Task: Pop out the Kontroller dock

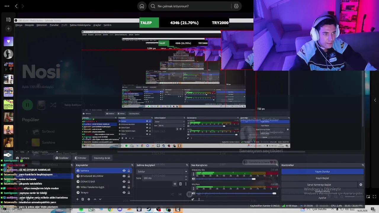Action: click(x=363, y=165)
